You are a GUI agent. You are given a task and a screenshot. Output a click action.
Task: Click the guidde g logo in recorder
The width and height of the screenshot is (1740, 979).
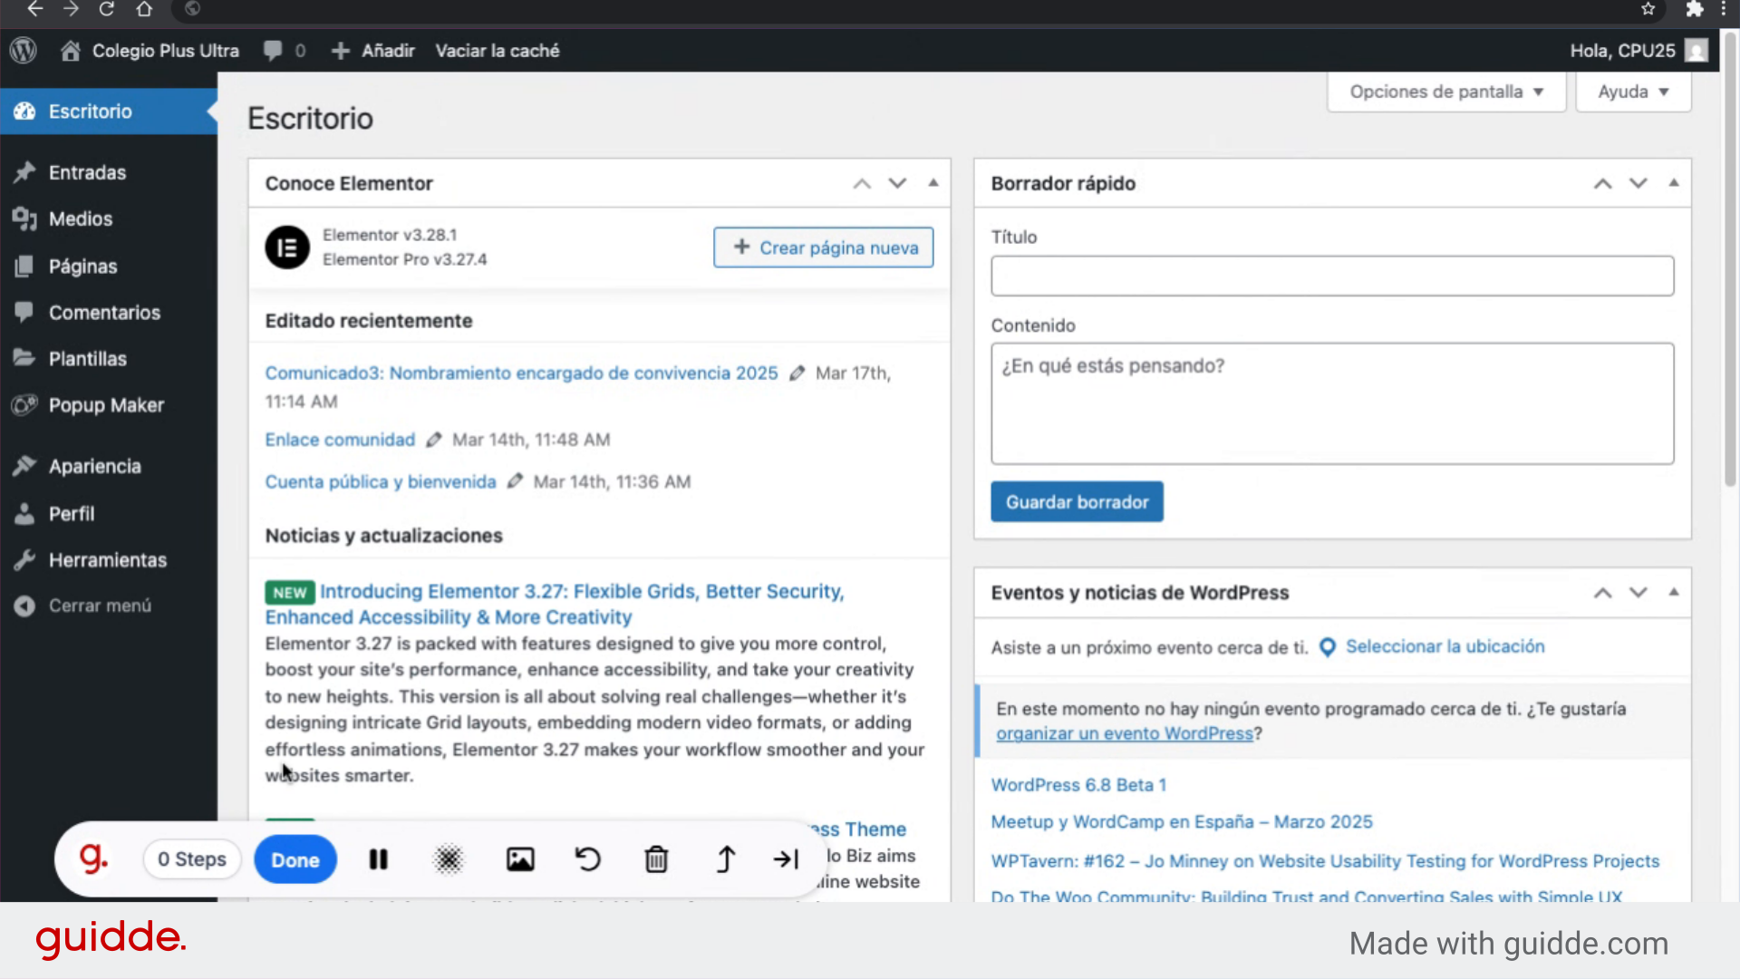93,858
